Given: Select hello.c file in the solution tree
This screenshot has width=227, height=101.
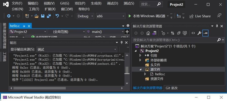Looking at the screenshot, I should point(160,74).
